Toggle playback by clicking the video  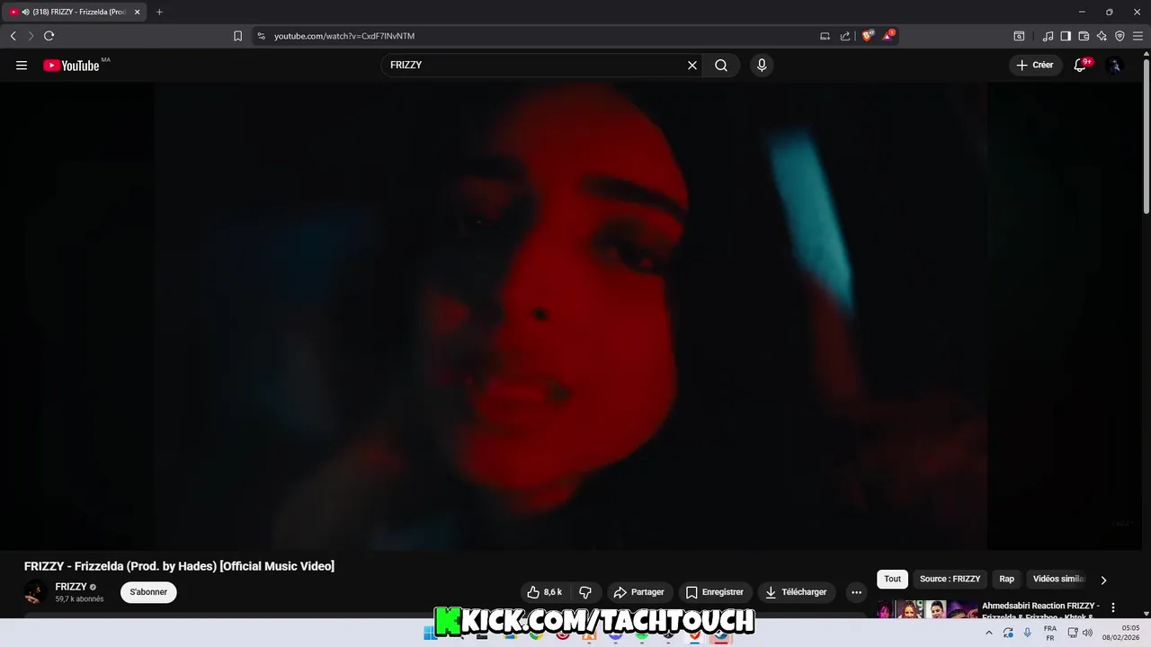click(570, 315)
